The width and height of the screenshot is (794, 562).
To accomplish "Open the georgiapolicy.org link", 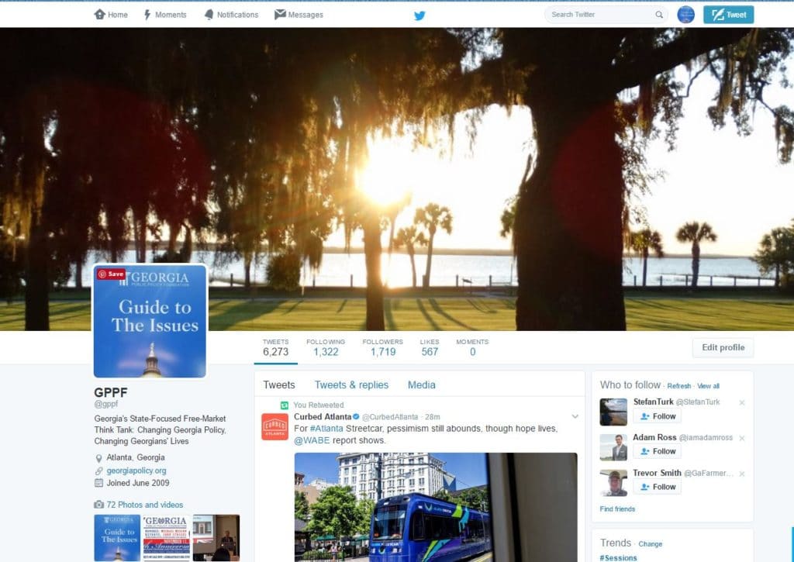I will (x=136, y=471).
